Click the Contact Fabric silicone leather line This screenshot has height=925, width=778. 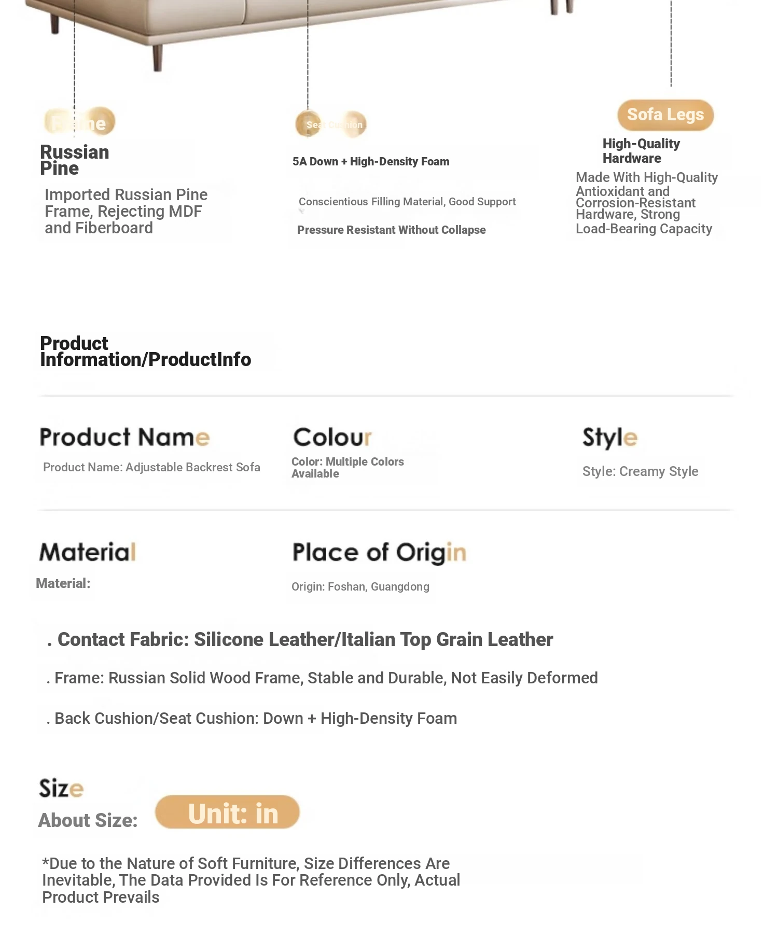[305, 639]
